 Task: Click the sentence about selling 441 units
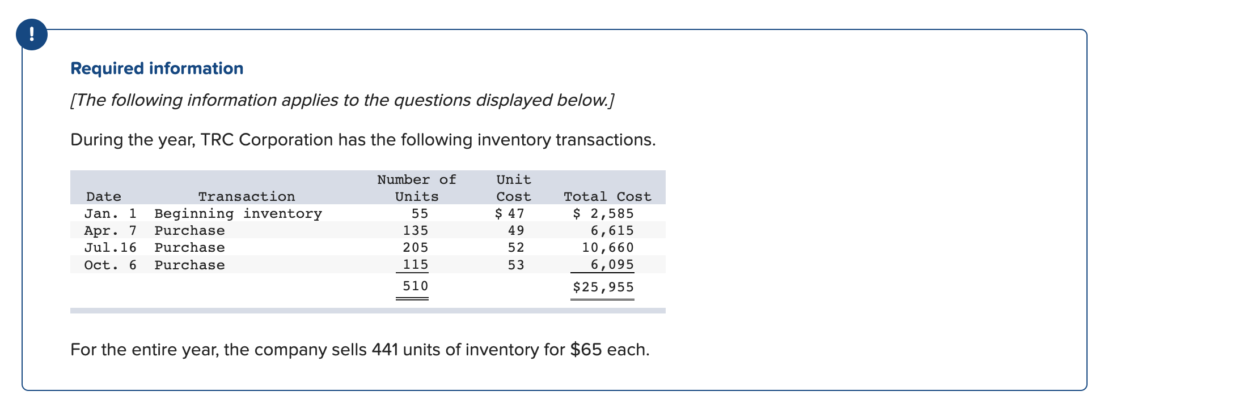coord(360,350)
